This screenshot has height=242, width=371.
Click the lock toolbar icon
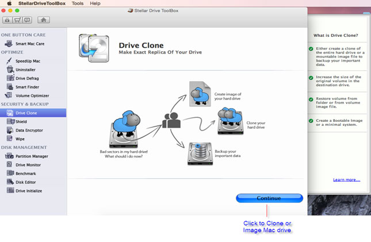click(x=7, y=20)
